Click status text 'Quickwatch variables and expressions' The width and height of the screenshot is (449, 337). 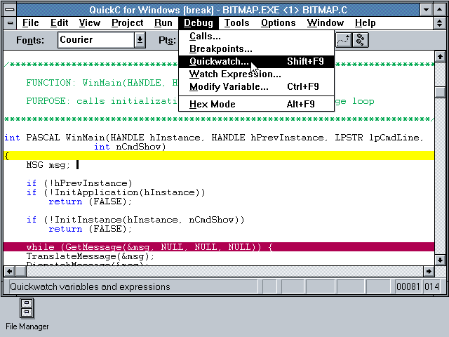[90, 286]
